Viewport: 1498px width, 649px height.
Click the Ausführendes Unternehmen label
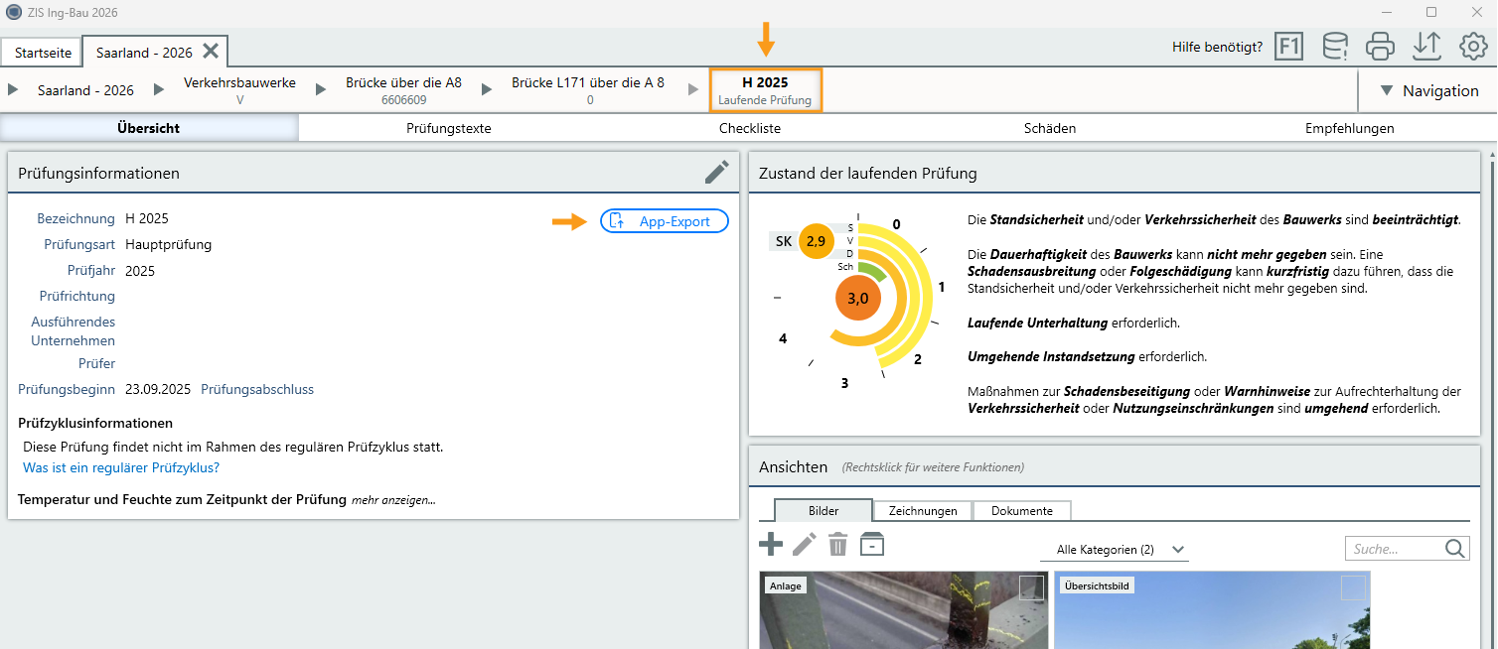coord(73,331)
